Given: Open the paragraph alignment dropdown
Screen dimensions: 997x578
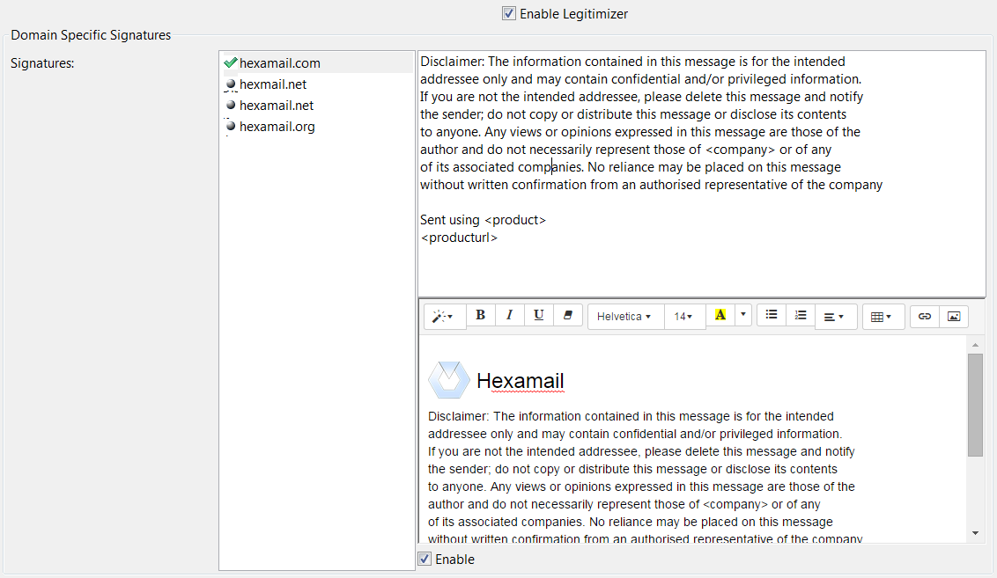Looking at the screenshot, I should [x=834, y=314].
